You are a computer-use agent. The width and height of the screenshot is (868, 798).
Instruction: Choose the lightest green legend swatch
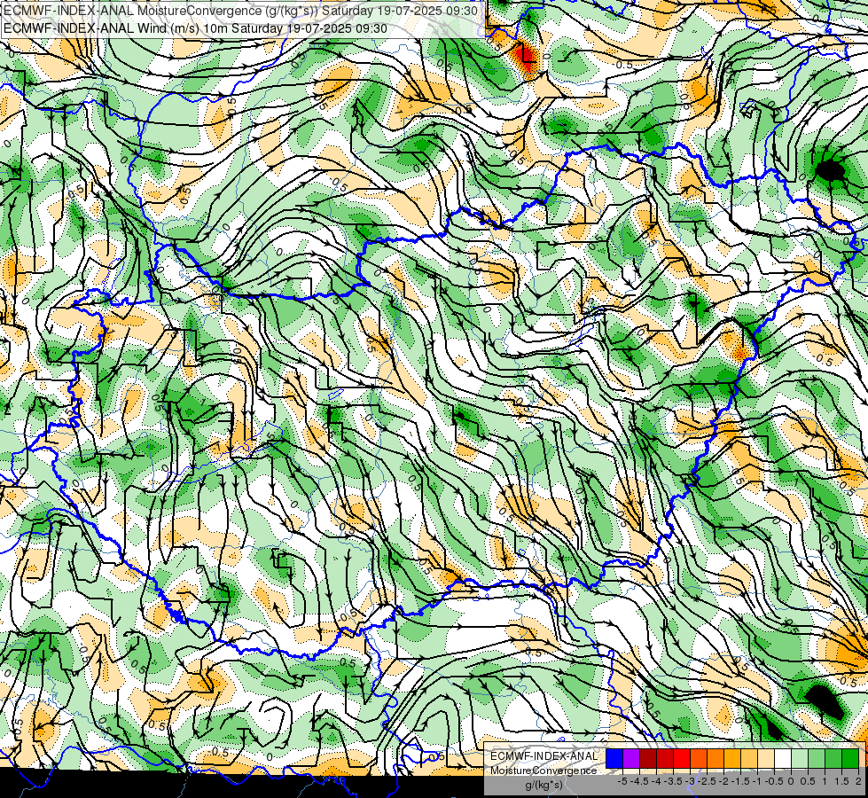tap(800, 758)
